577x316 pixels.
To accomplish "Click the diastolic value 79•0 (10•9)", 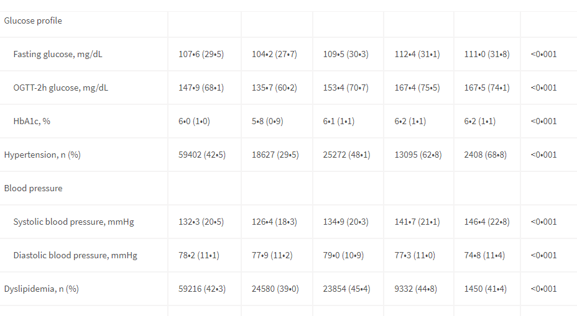I will click(343, 255).
